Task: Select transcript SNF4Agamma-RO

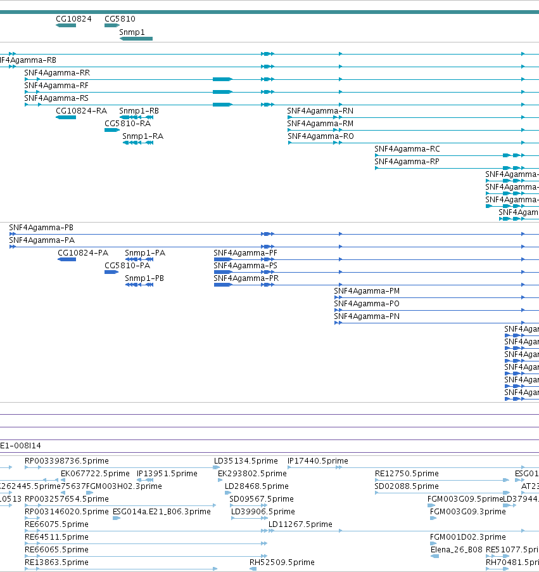Action: point(320,136)
